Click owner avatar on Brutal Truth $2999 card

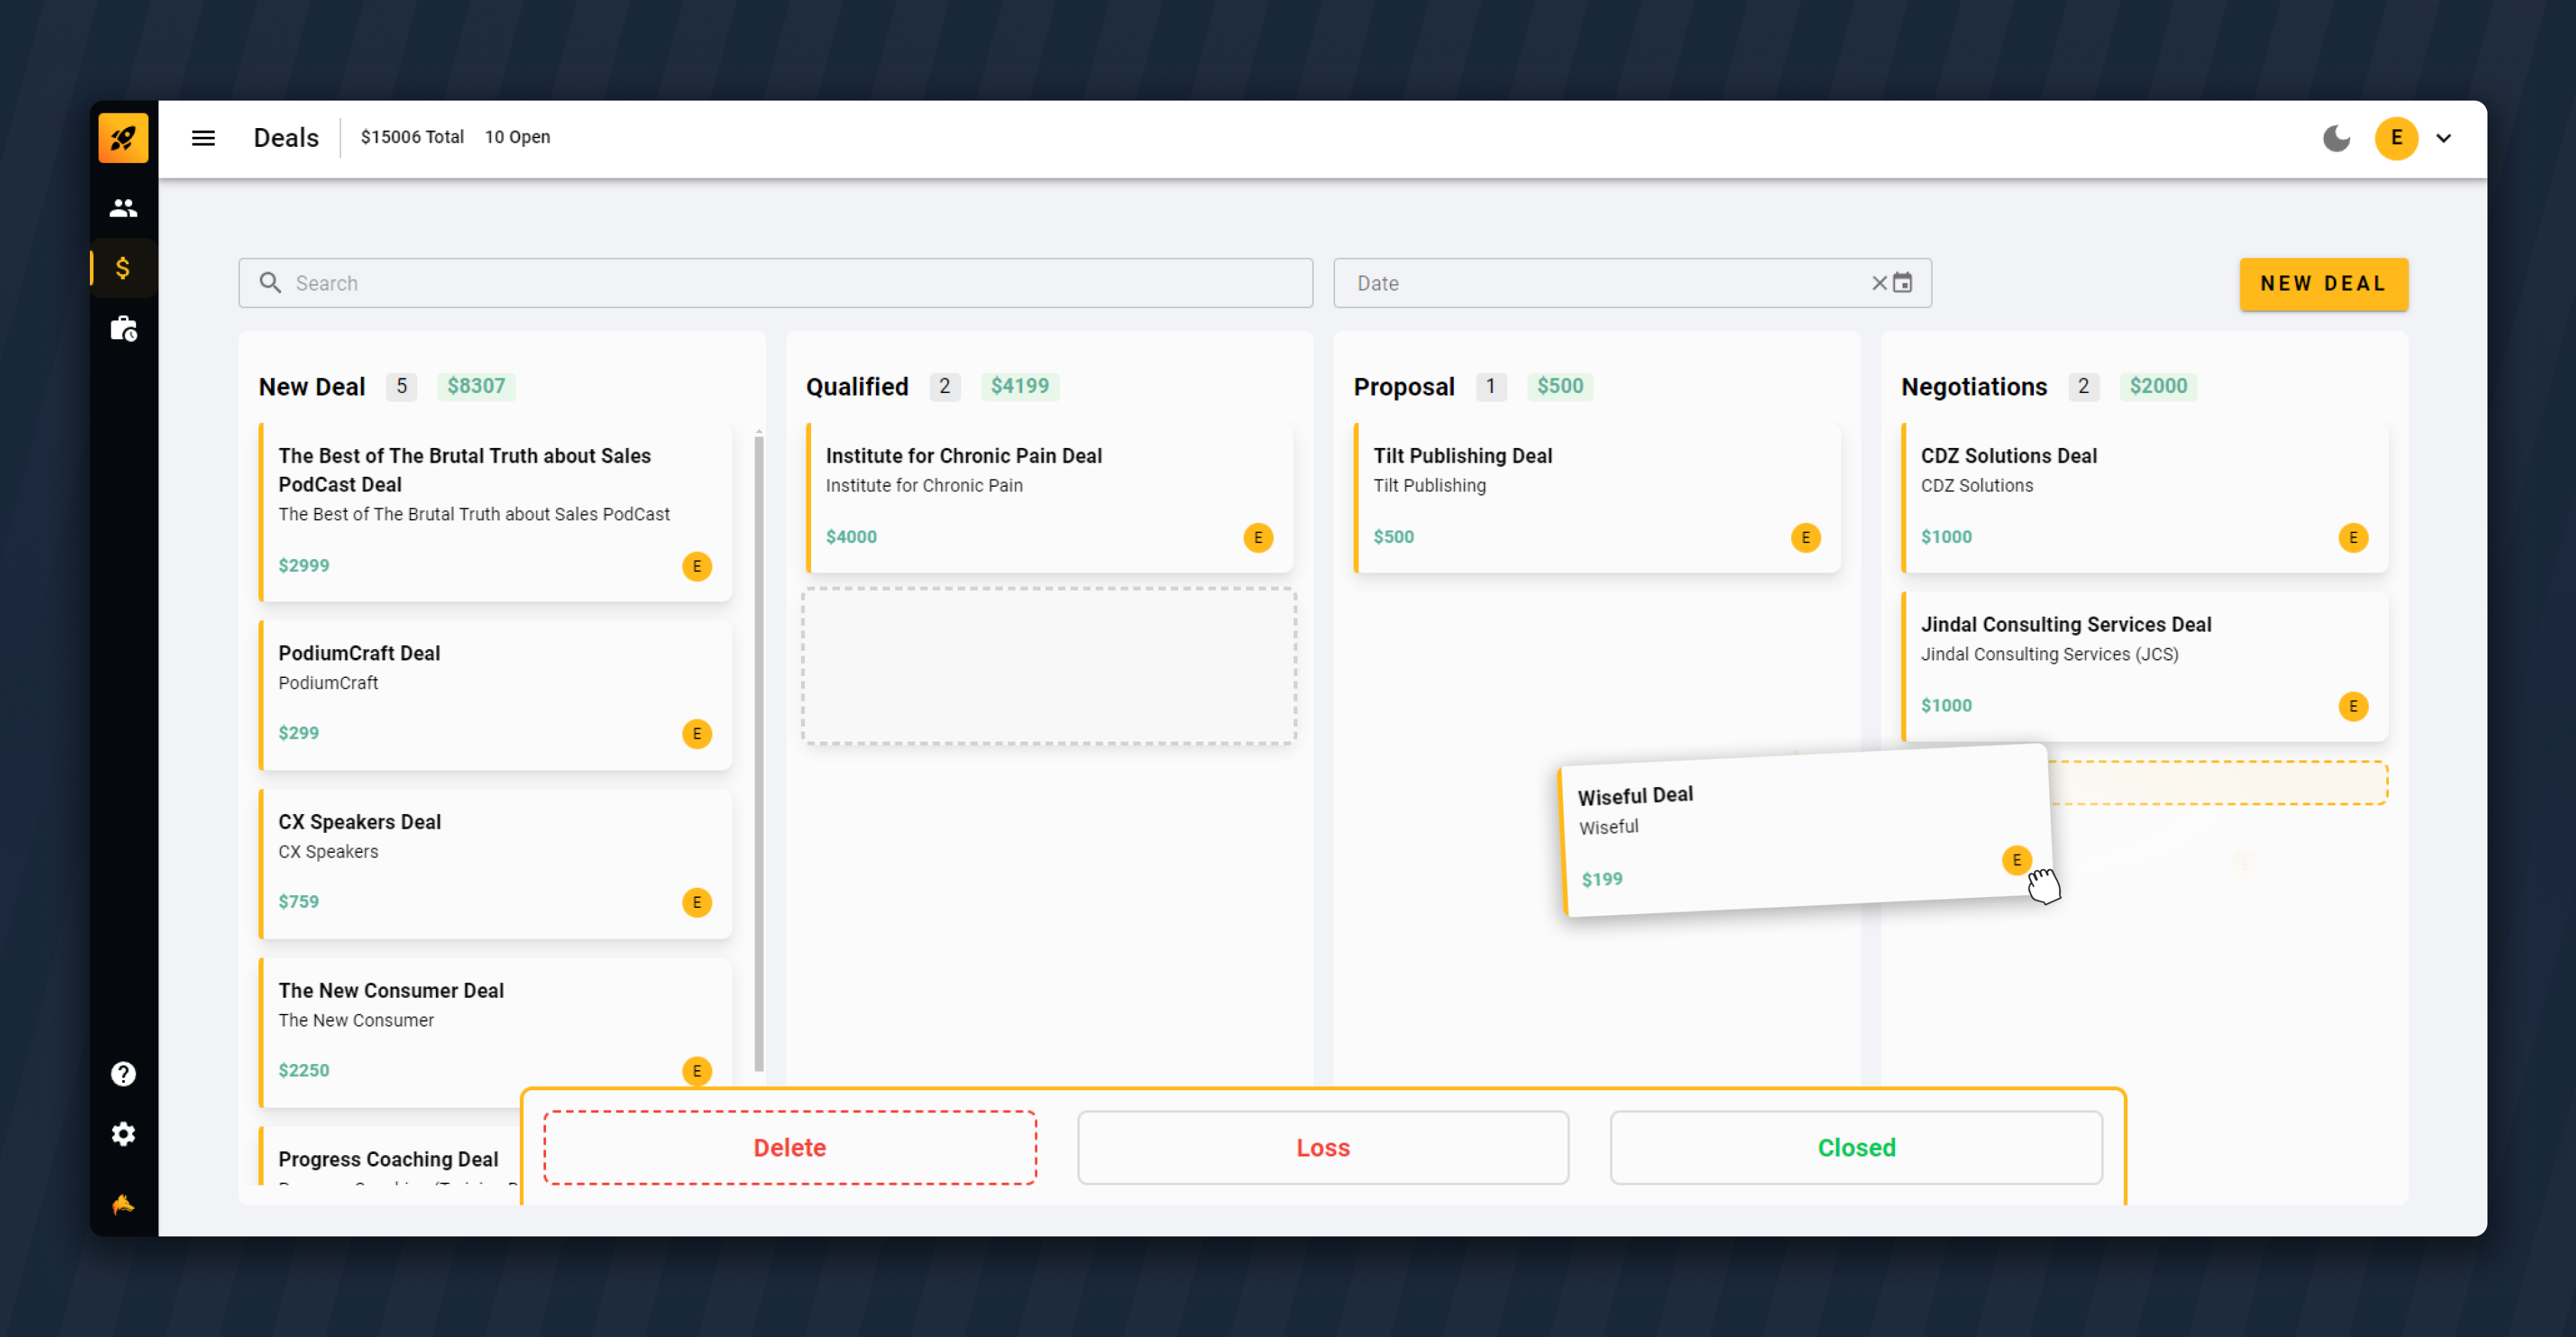697,567
